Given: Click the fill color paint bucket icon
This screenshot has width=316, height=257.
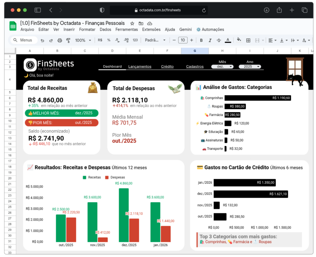Looking at the screenshot, I should click(x=239, y=40).
